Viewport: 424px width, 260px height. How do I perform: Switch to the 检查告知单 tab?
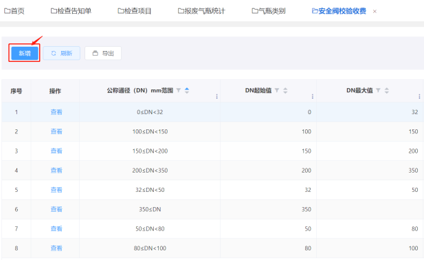tap(71, 11)
